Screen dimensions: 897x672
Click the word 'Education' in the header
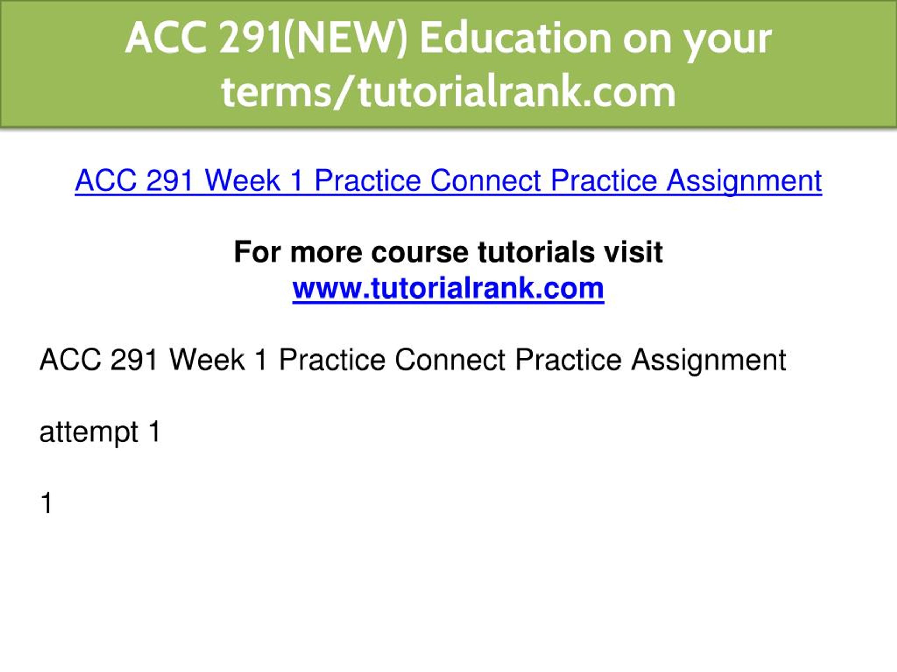[515, 38]
